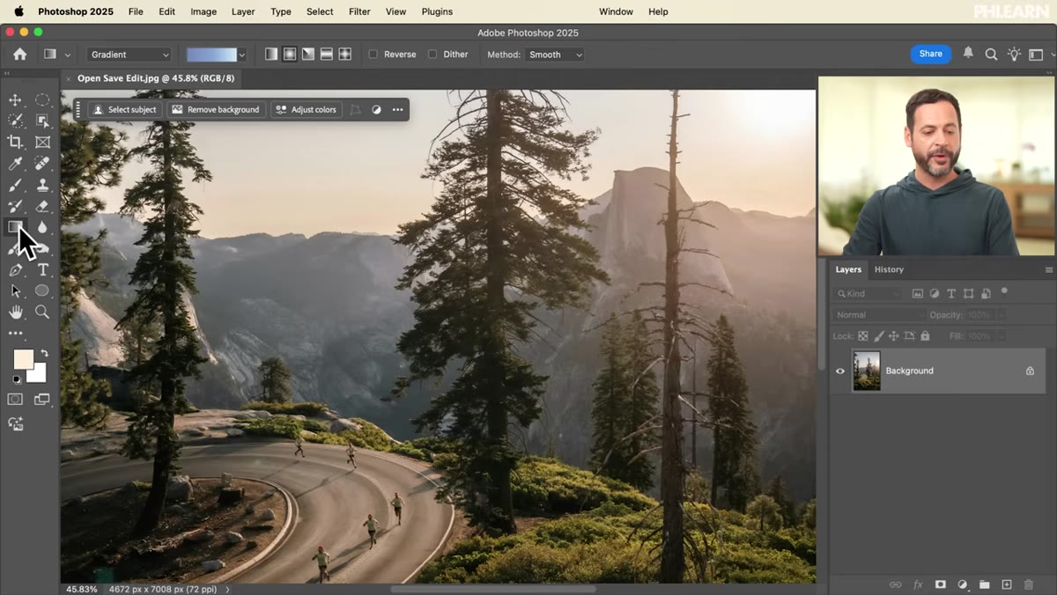
Task: Select the Pen tool
Action: tap(15, 270)
